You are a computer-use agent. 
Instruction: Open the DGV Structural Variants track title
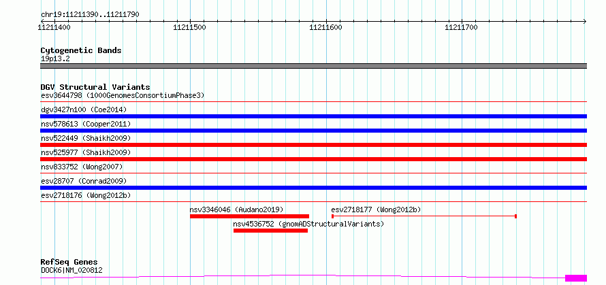point(95,87)
